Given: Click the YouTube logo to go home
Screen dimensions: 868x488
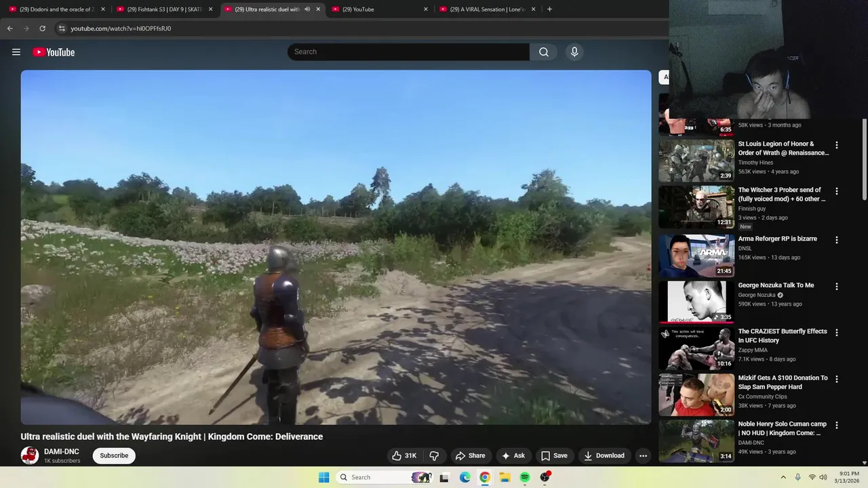Looking at the screenshot, I should point(54,52).
